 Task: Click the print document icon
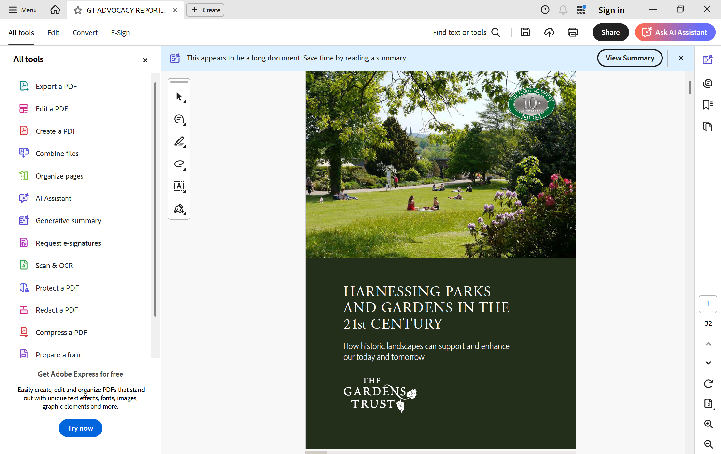pos(572,32)
